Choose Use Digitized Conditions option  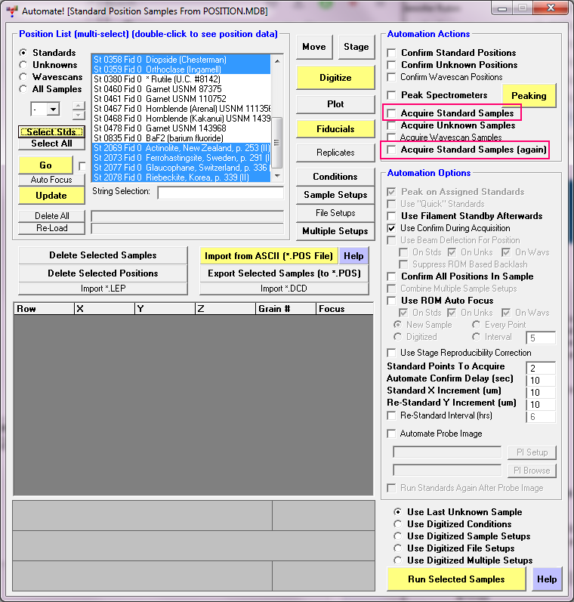397,524
